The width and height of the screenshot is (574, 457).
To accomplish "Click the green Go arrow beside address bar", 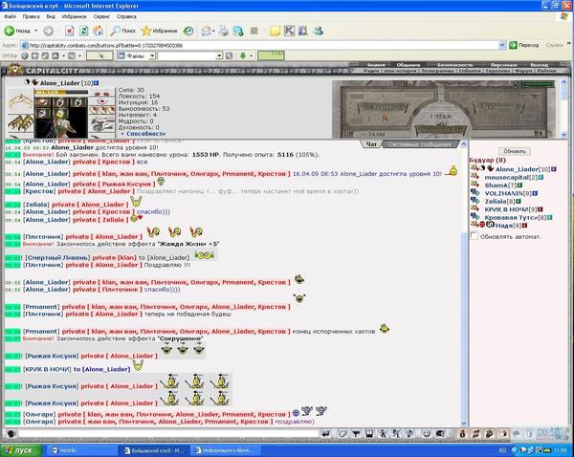I will click(513, 45).
